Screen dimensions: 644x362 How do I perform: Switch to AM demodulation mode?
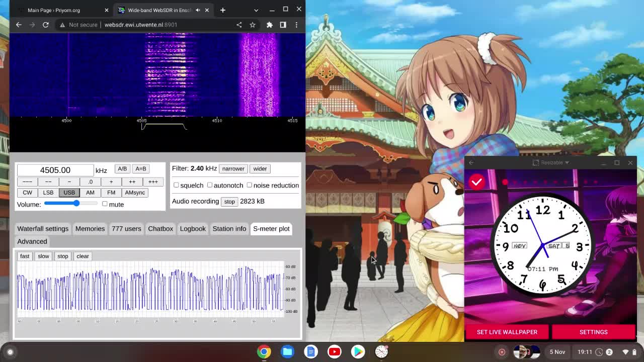click(x=90, y=193)
